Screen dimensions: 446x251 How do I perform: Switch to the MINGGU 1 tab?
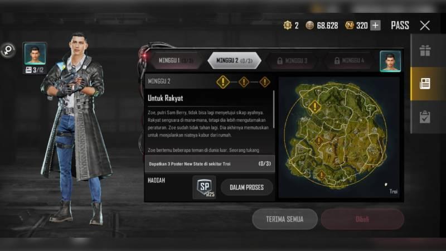point(176,61)
